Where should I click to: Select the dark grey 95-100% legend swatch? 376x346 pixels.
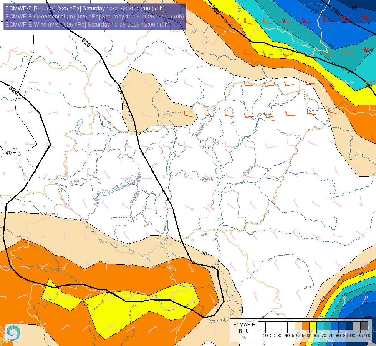pos(364,326)
